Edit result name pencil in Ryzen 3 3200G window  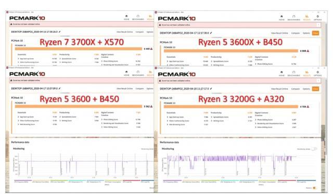[x=211, y=89]
